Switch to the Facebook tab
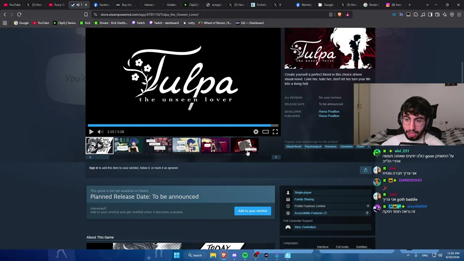This screenshot has height=261, width=464. 101,5
